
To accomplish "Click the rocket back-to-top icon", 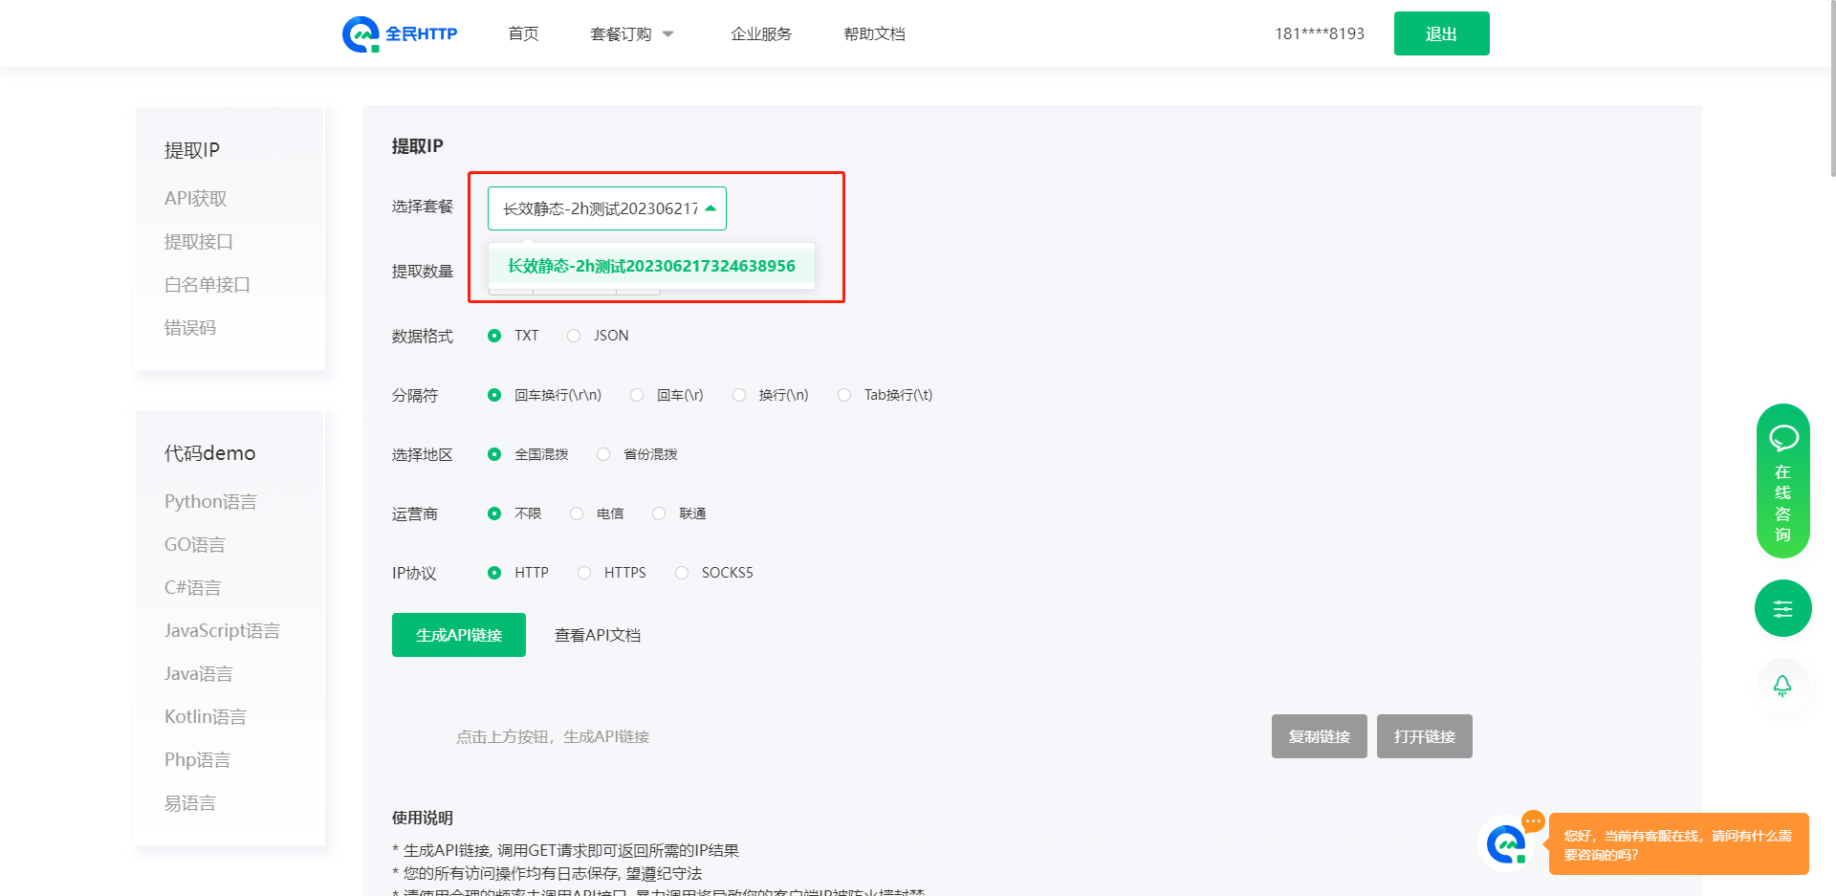I will (1782, 686).
